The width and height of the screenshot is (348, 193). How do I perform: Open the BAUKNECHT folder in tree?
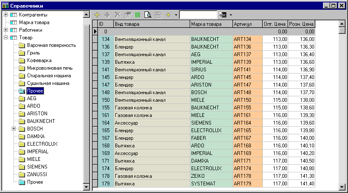point(41,121)
